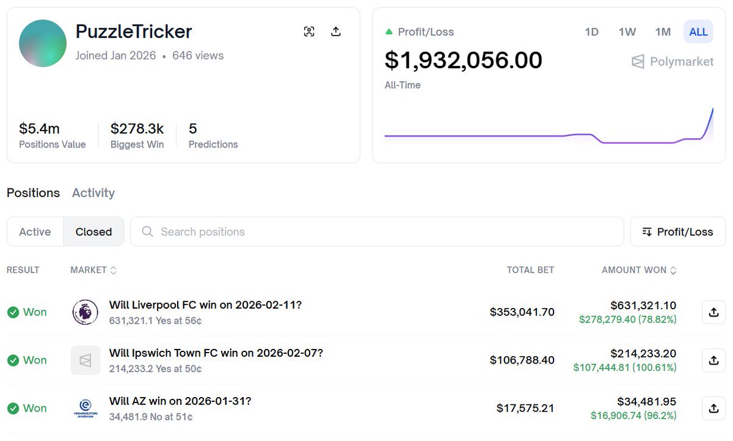Screen dimensions: 733x441
Task: Switch to Active positions
Action: 35,232
